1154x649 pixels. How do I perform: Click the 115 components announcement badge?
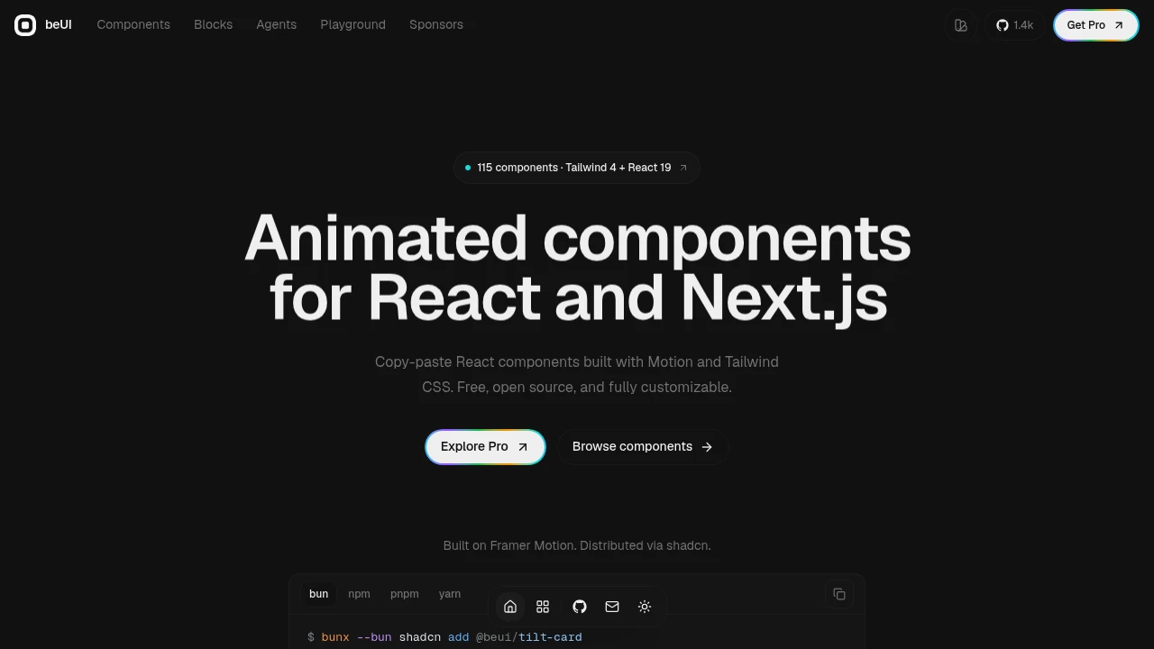(576, 168)
